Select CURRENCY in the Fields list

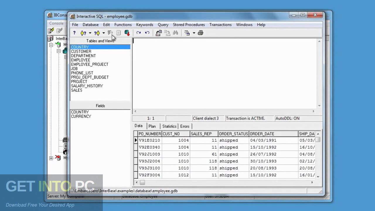(x=81, y=116)
